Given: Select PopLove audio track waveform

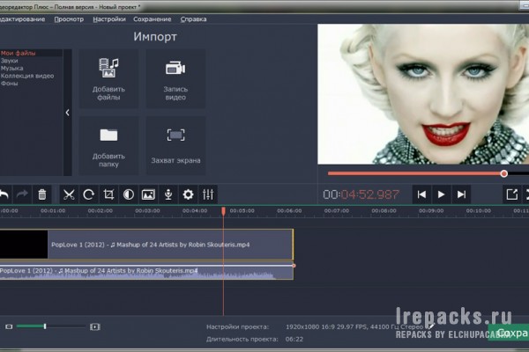Looking at the screenshot, I should pyautogui.click(x=146, y=273).
